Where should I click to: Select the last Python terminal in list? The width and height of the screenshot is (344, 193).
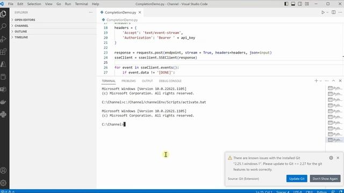(x=334, y=140)
